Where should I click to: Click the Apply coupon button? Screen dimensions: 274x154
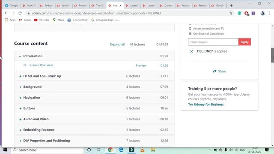point(244,42)
